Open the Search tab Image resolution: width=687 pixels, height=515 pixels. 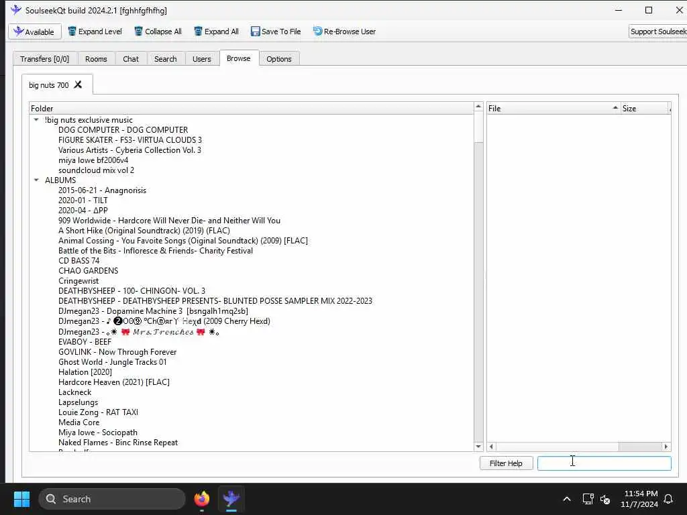(165, 59)
